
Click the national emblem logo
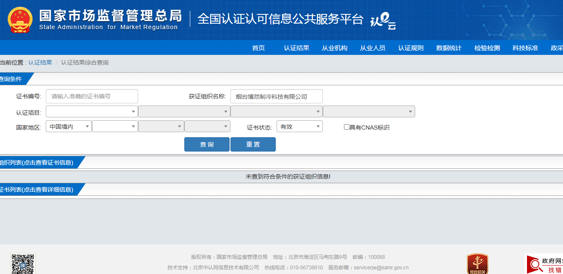click(20, 20)
